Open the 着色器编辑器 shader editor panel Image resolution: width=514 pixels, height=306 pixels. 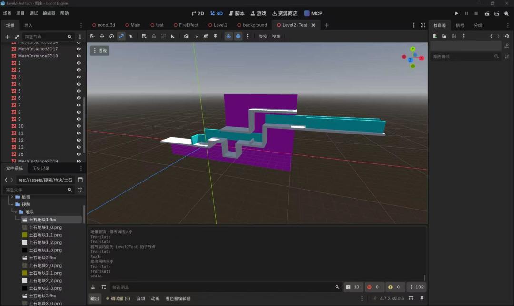178,298
